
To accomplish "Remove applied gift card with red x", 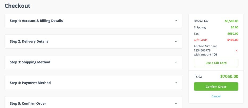I will click(x=237, y=50).
